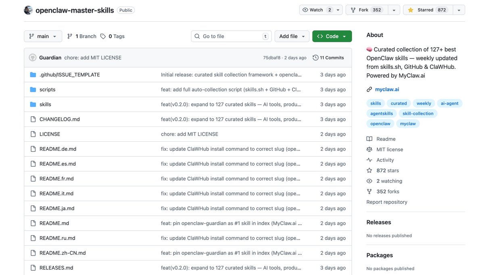
Task: Click the file icon beside LICENSE
Action: point(33,134)
